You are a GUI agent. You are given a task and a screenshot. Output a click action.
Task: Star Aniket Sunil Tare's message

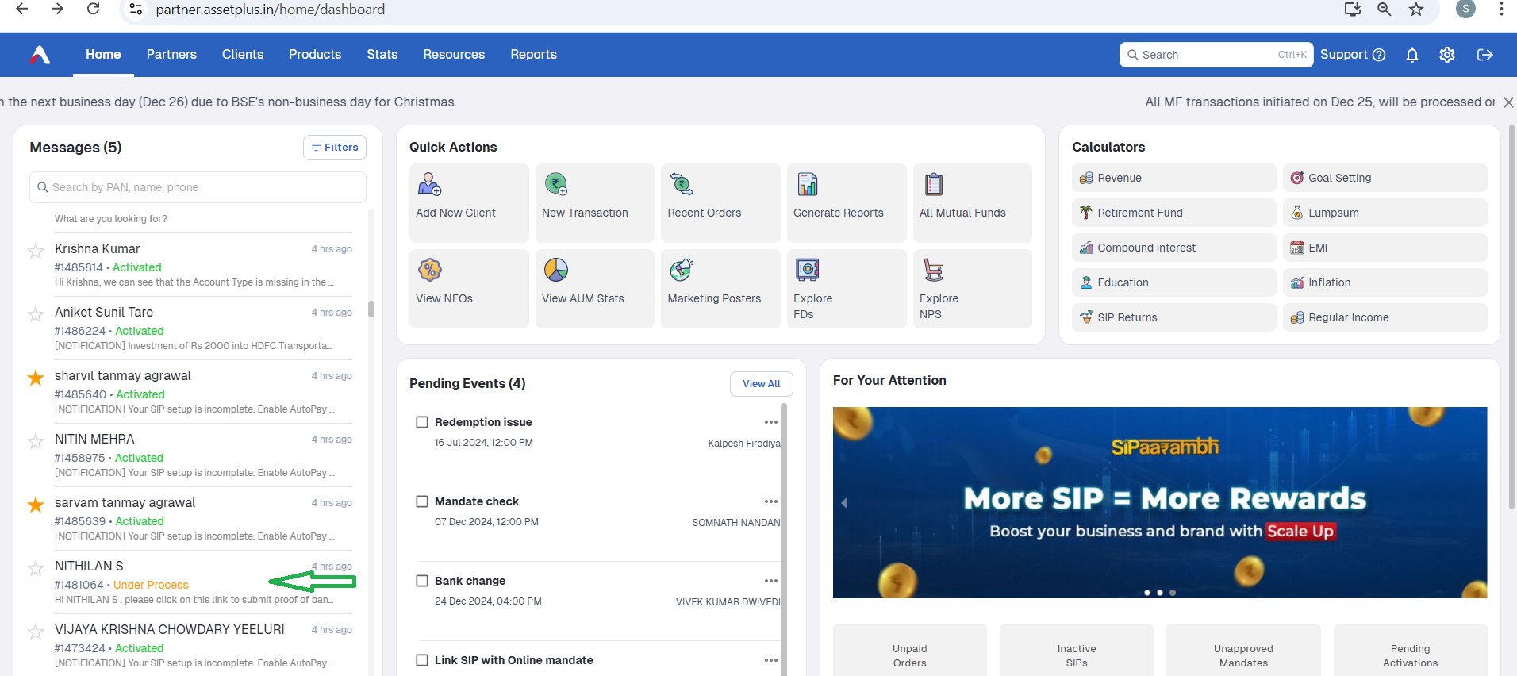pyautogui.click(x=36, y=314)
